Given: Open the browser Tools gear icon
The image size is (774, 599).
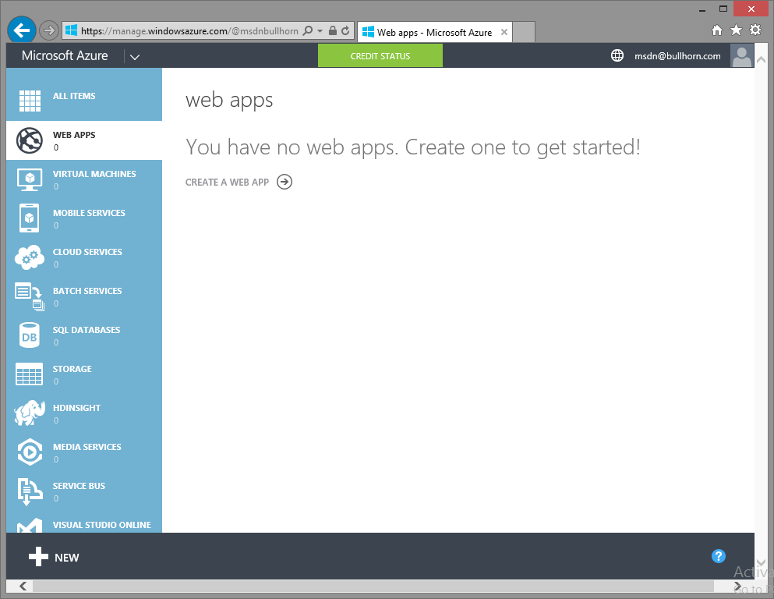Looking at the screenshot, I should coord(755,30).
